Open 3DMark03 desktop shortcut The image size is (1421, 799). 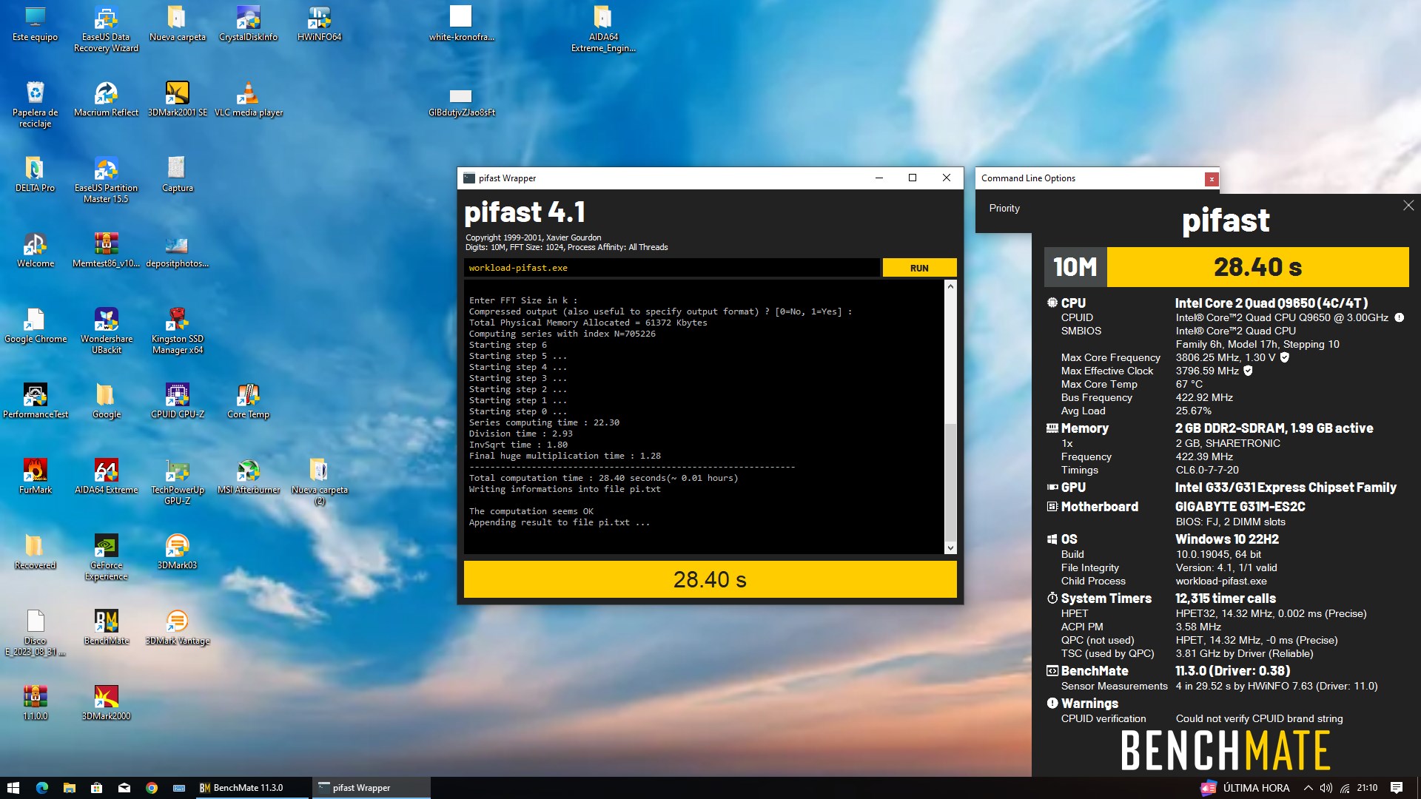pos(177,552)
